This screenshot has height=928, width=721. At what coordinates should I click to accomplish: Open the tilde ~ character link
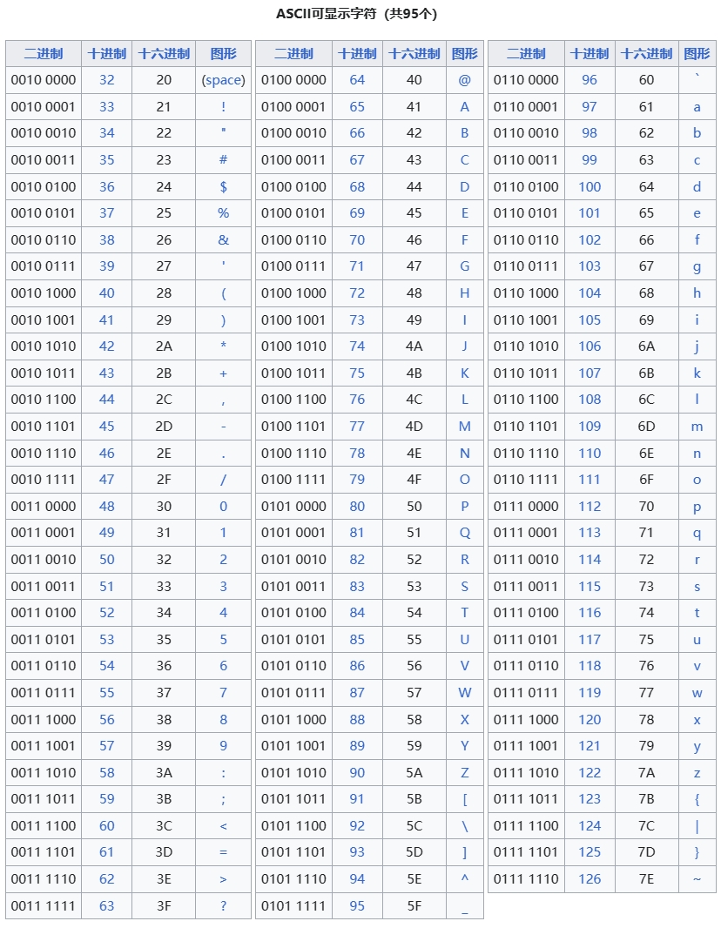697,879
